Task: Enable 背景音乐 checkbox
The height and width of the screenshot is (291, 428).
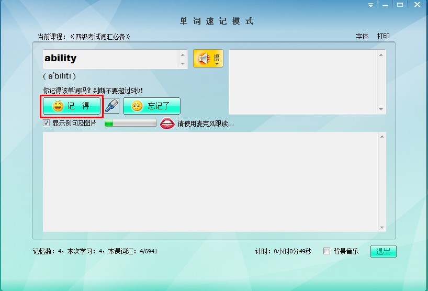Action: 326,251
